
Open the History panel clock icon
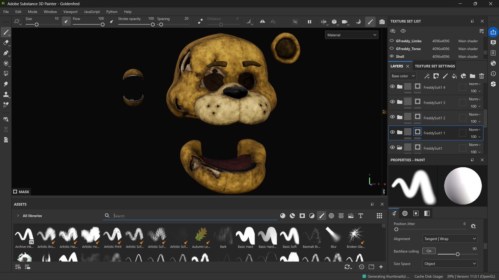coord(493,74)
